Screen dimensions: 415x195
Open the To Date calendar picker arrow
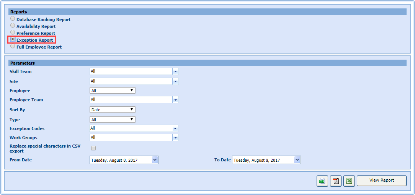pos(297,160)
